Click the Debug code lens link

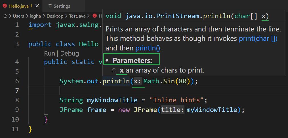click(70, 54)
